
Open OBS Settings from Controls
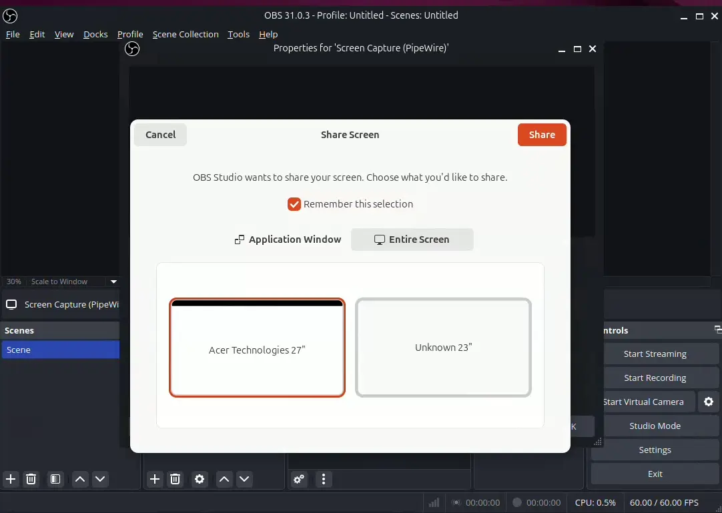point(655,450)
